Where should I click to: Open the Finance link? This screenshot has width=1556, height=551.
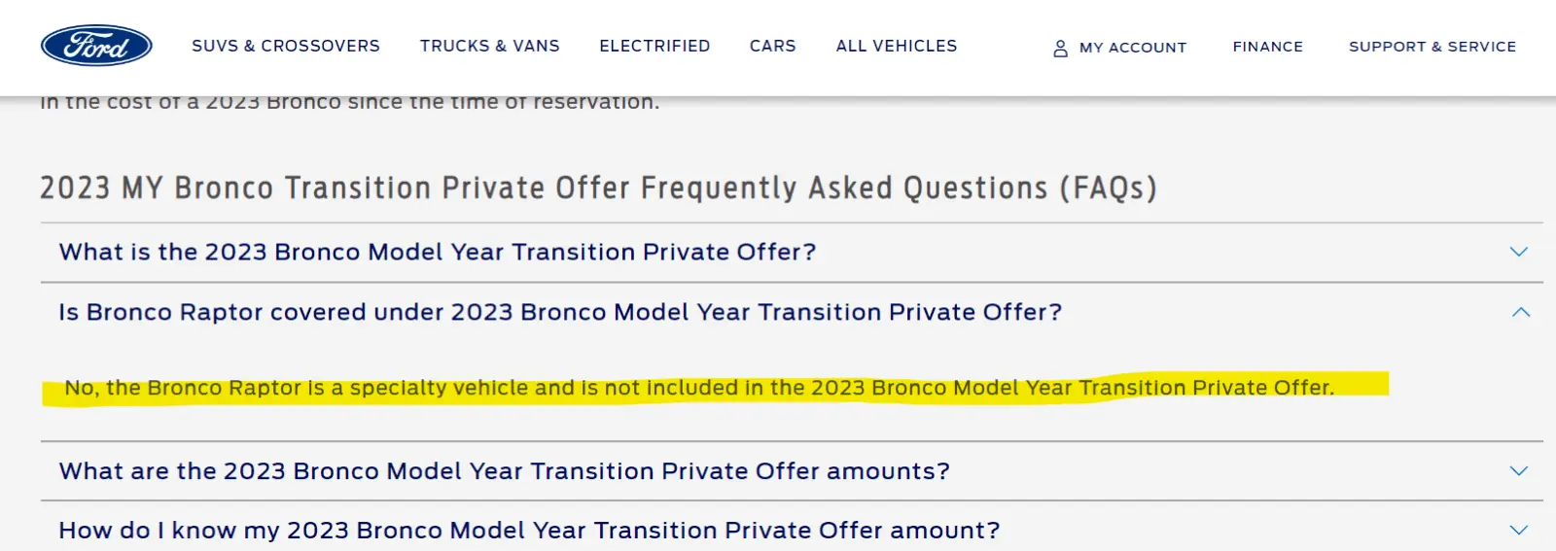1268,47
